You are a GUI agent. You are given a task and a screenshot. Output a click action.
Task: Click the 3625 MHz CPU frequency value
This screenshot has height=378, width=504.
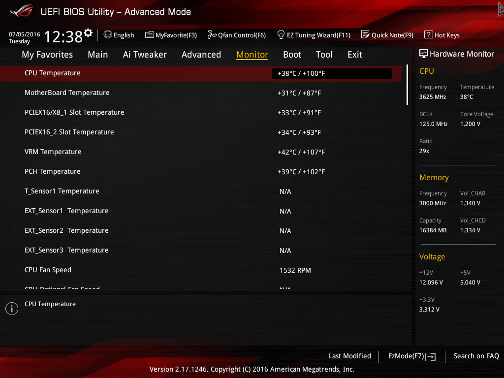point(432,97)
